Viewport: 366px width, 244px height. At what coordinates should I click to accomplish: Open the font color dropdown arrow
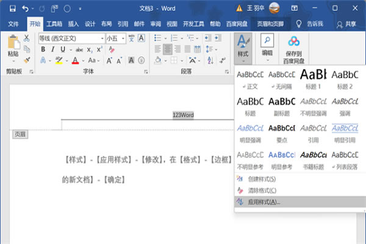coord(84,61)
